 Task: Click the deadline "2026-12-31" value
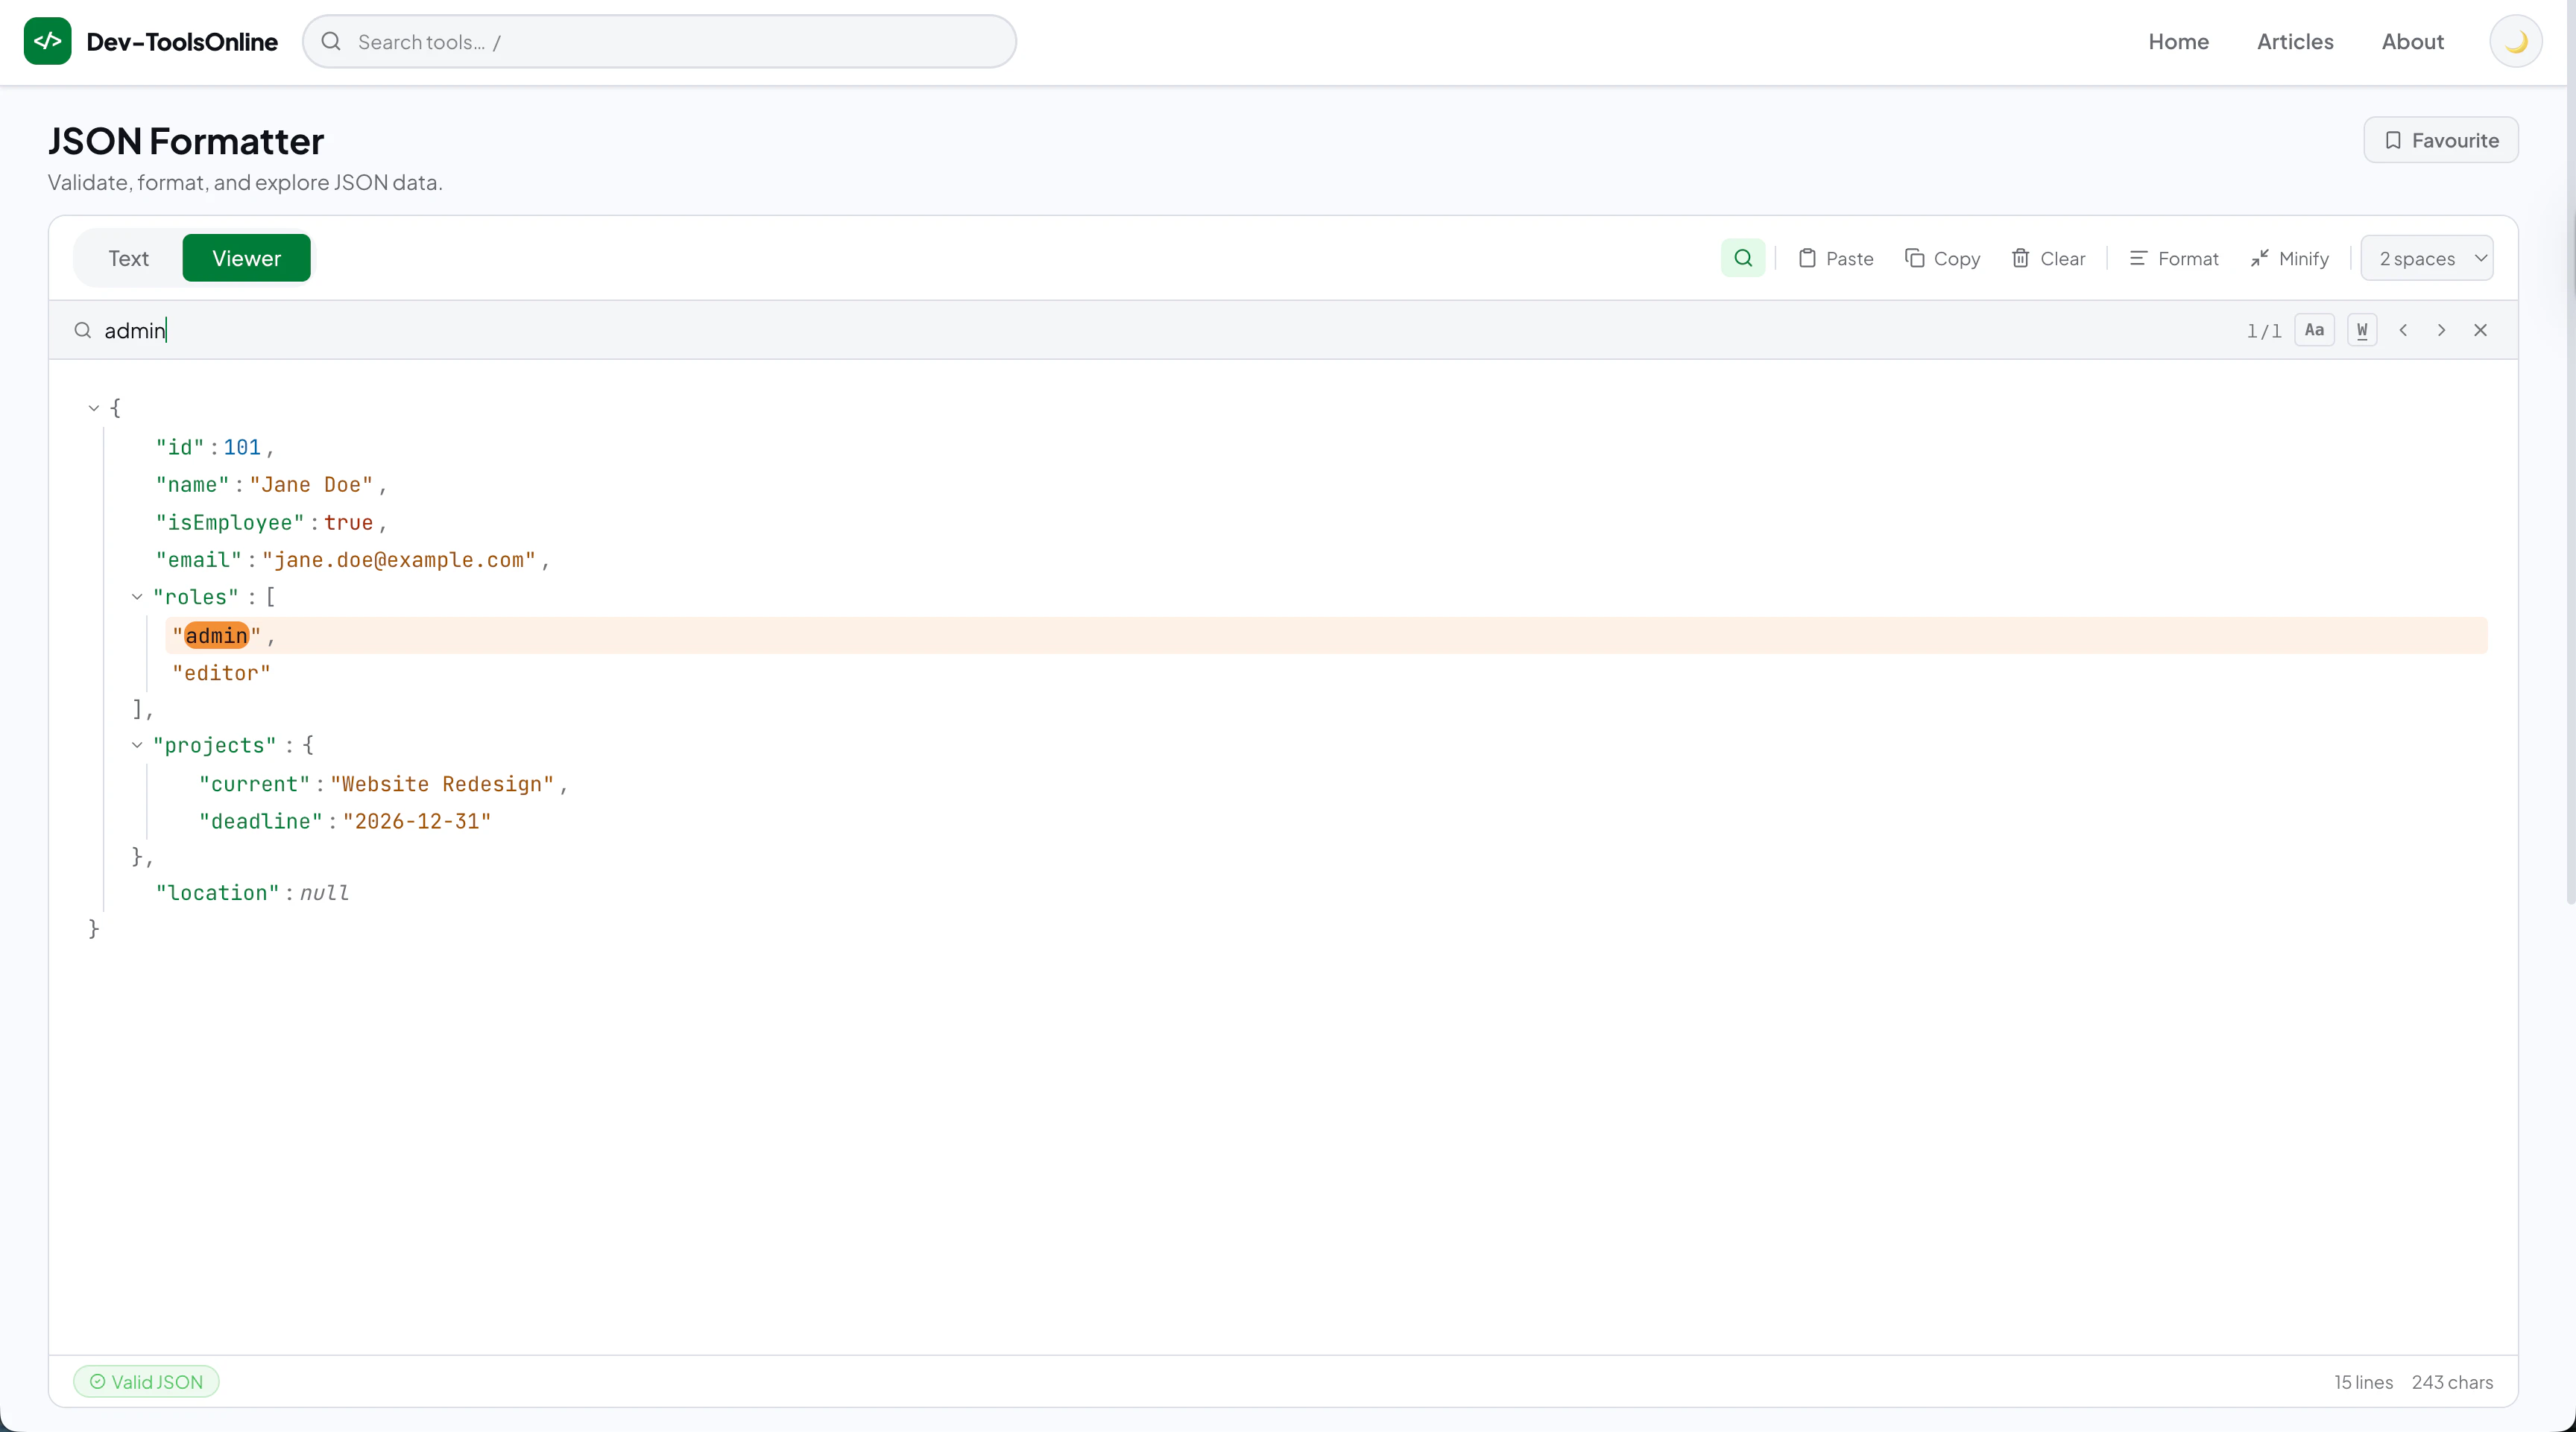click(417, 822)
